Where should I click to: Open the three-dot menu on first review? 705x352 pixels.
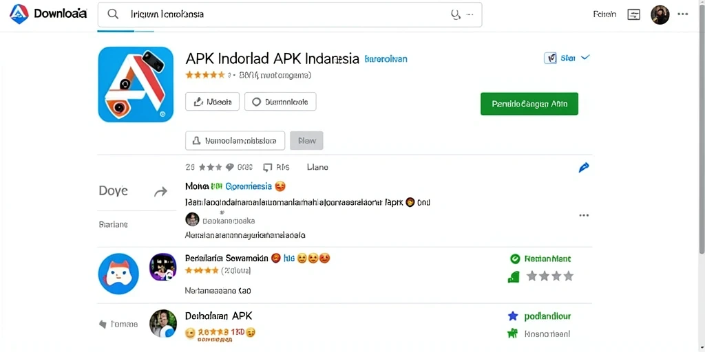pos(584,215)
